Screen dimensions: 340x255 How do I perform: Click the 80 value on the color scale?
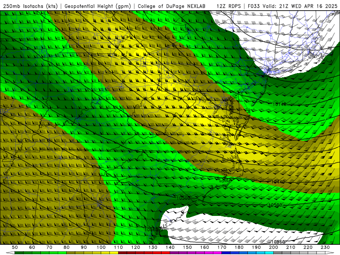(67, 247)
